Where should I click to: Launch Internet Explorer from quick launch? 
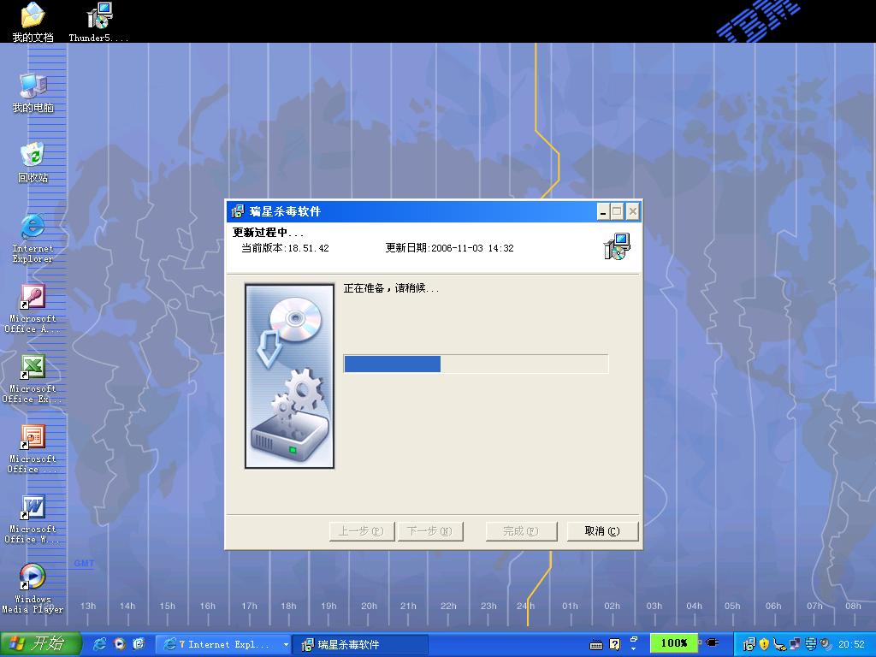100,643
